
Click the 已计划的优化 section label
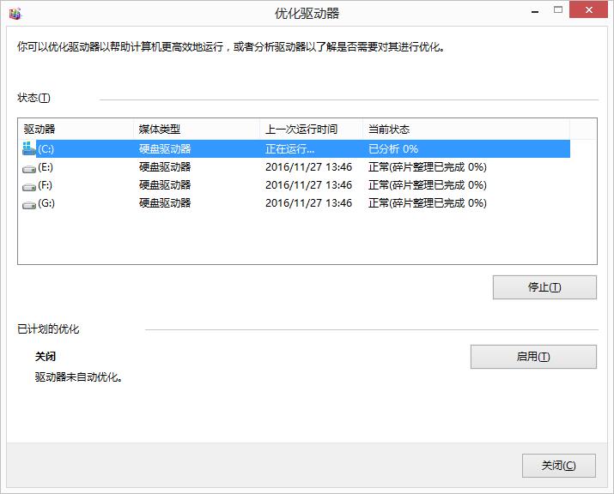[x=48, y=329]
